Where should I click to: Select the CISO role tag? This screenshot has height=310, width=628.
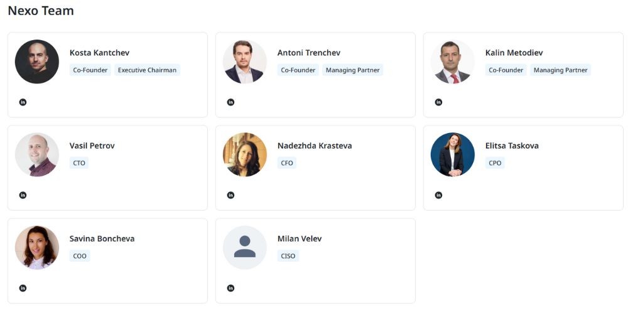pos(288,256)
